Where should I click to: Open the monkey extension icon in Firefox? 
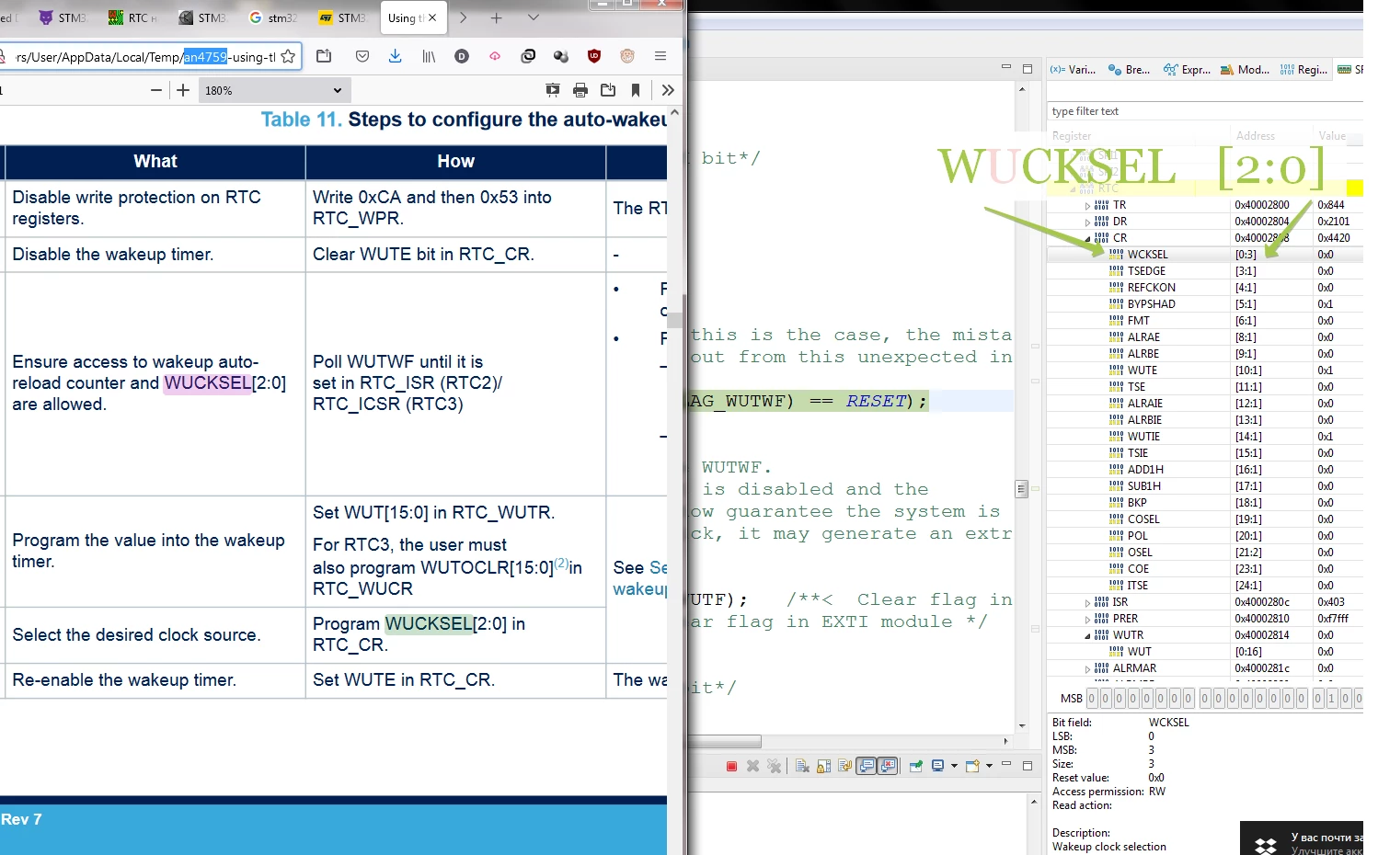(x=627, y=56)
